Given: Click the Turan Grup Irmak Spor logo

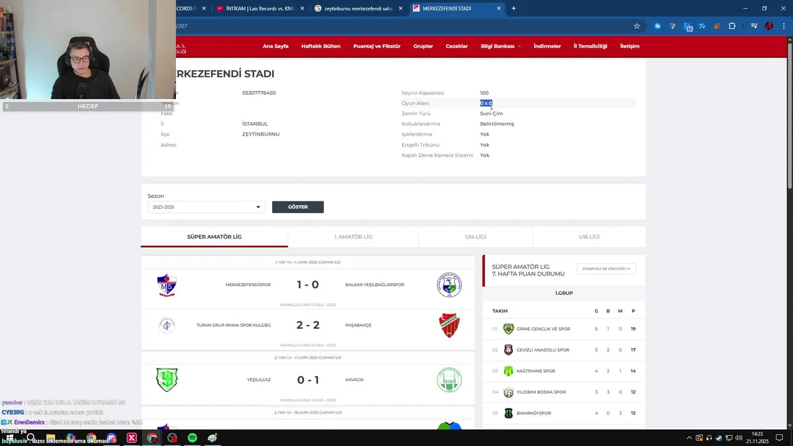Looking at the screenshot, I should click(x=167, y=325).
